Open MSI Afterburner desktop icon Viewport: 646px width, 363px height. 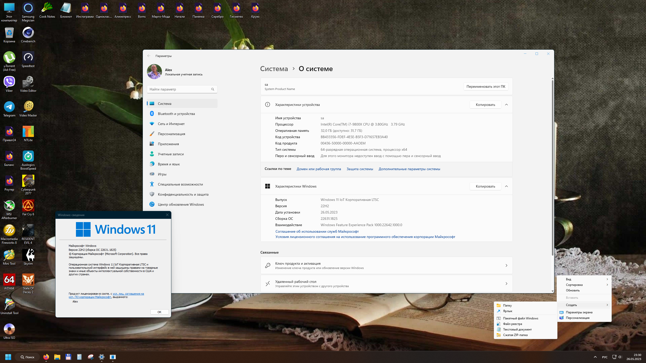[9, 209]
